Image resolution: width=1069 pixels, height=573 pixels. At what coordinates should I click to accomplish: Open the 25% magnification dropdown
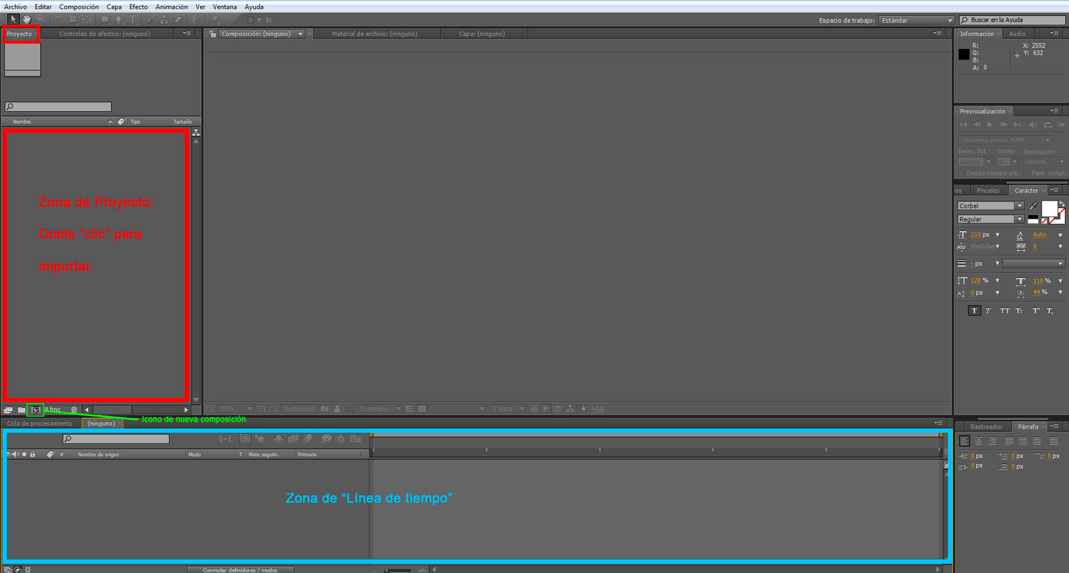pyautogui.click(x=236, y=409)
